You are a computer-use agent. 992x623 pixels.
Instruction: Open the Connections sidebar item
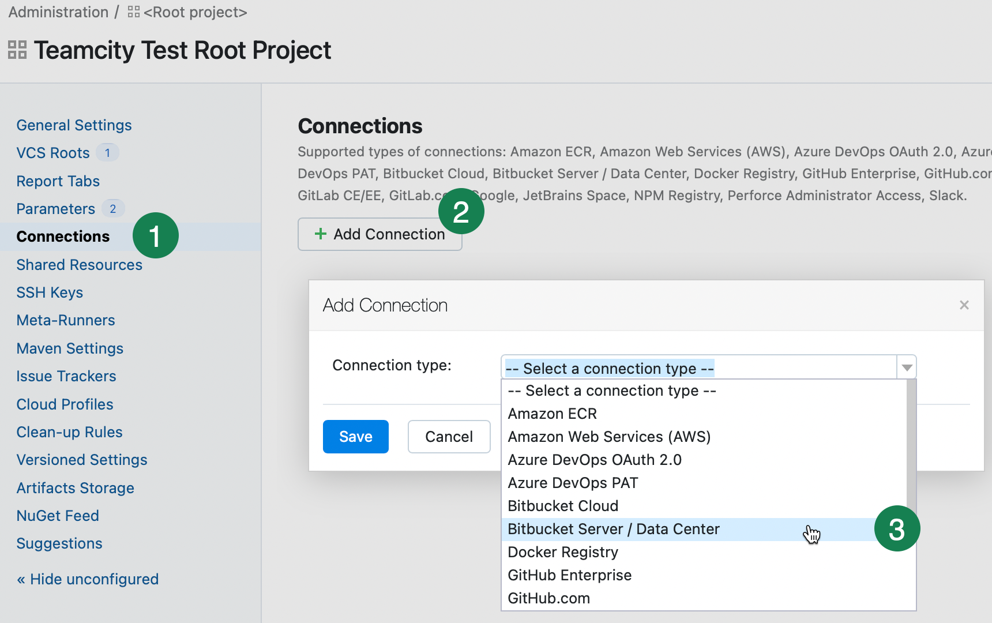(63, 237)
